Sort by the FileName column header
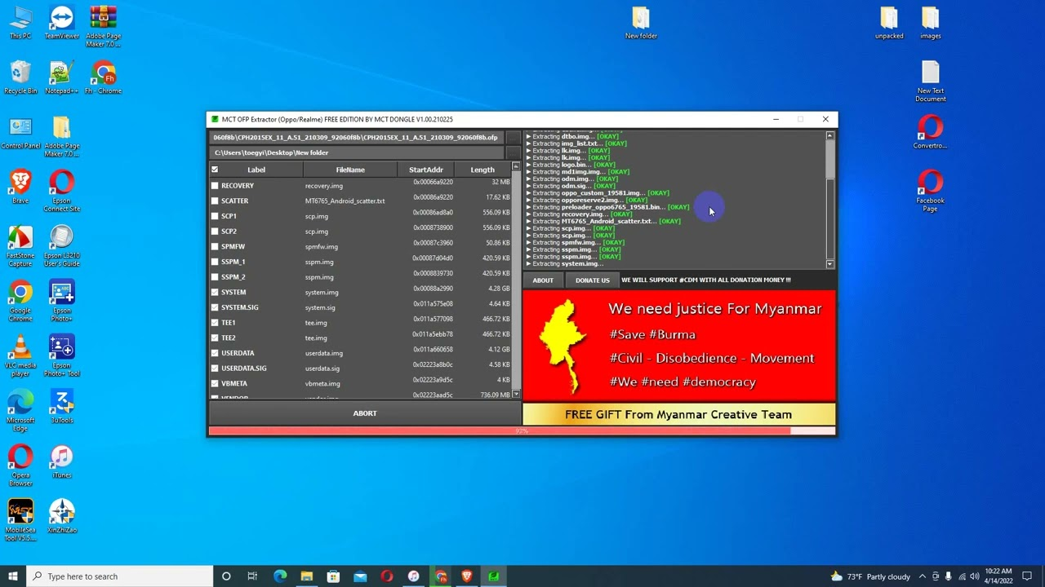 350,170
